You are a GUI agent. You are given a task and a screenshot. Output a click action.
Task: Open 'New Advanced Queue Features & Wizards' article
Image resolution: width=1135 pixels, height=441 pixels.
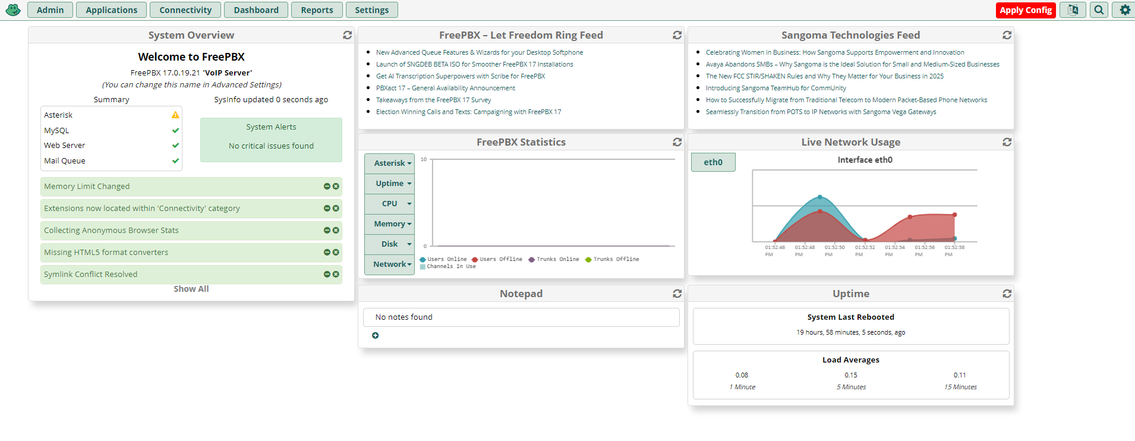(x=480, y=52)
